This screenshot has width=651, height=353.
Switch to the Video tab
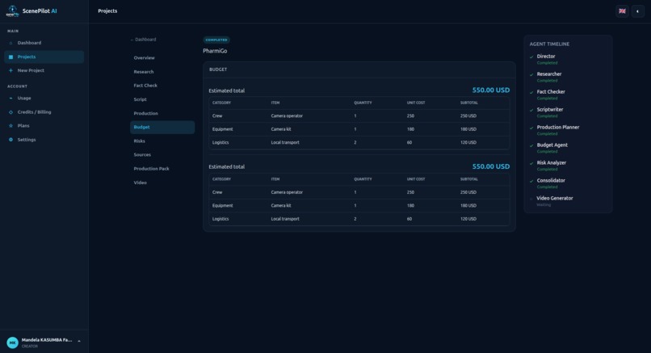pyautogui.click(x=162, y=183)
